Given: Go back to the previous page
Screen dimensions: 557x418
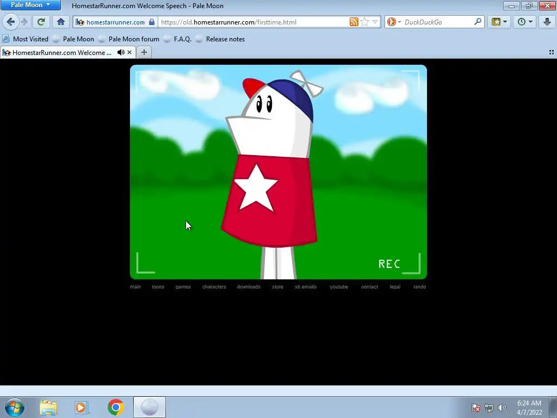Looking at the screenshot, I should pos(10,22).
